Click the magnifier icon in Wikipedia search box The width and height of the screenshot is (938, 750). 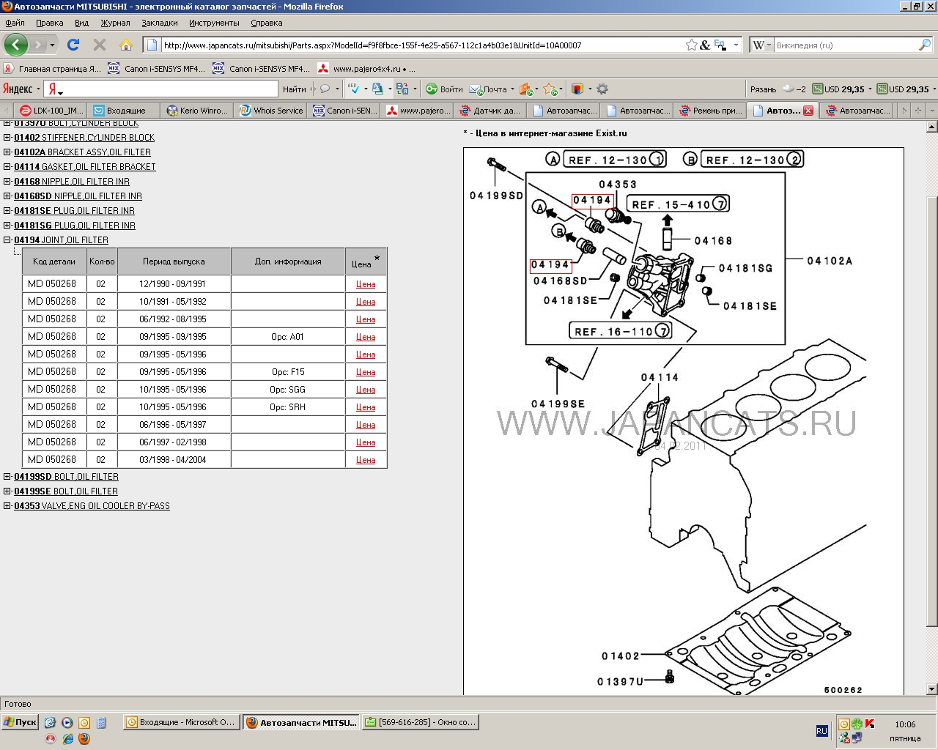pos(924,45)
